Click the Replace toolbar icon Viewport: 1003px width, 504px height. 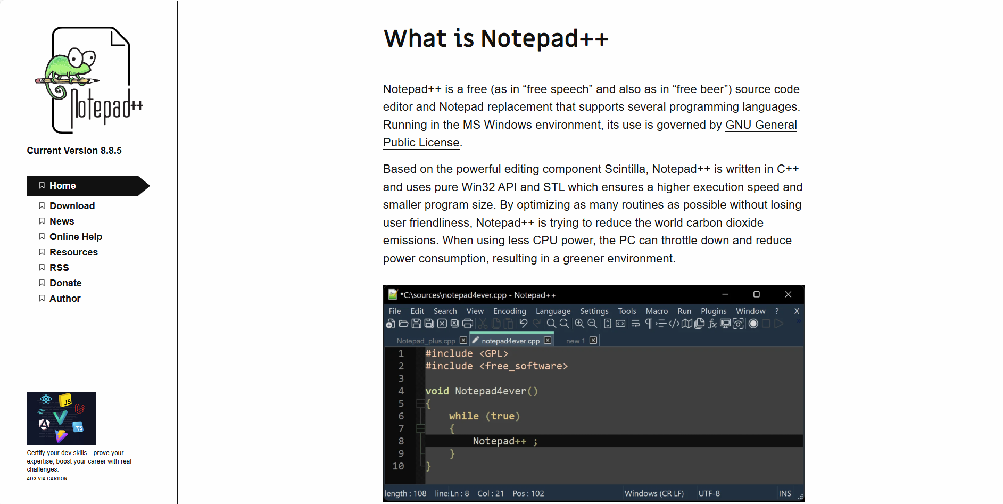point(564,324)
